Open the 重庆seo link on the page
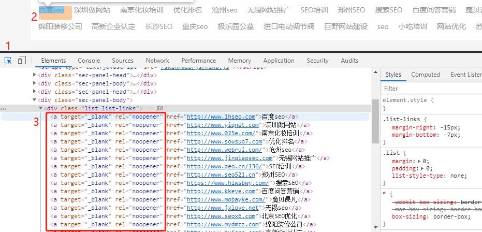This screenshot has width=482, height=232. pyautogui.click(x=195, y=26)
